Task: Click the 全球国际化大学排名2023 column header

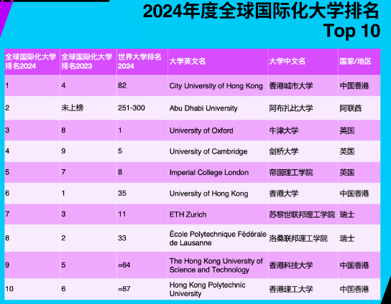Action: click(x=87, y=61)
